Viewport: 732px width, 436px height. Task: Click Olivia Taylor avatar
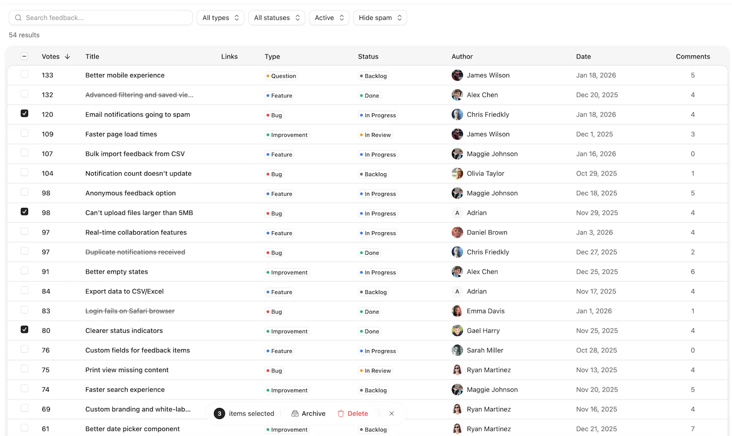pyautogui.click(x=457, y=174)
